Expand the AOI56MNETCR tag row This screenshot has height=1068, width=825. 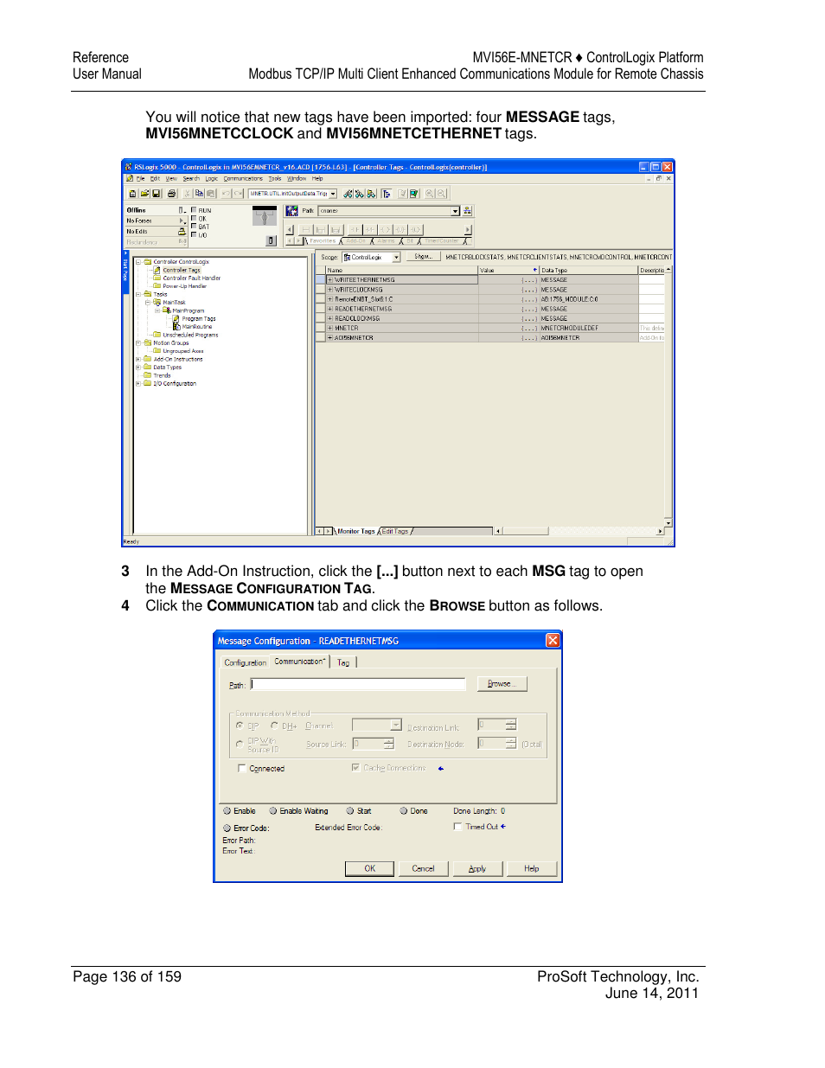(x=329, y=338)
